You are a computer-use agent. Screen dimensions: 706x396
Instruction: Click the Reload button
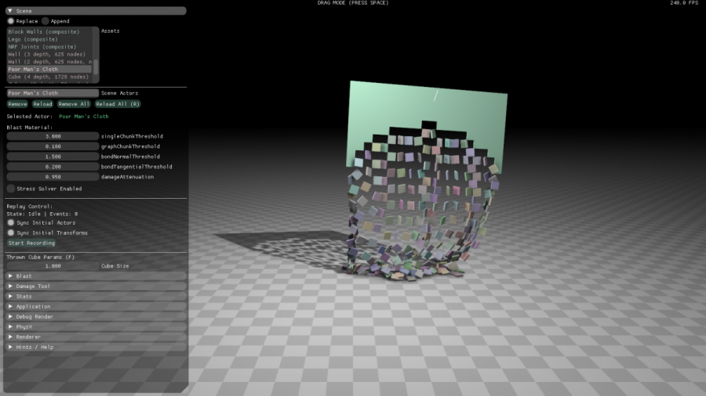[43, 104]
